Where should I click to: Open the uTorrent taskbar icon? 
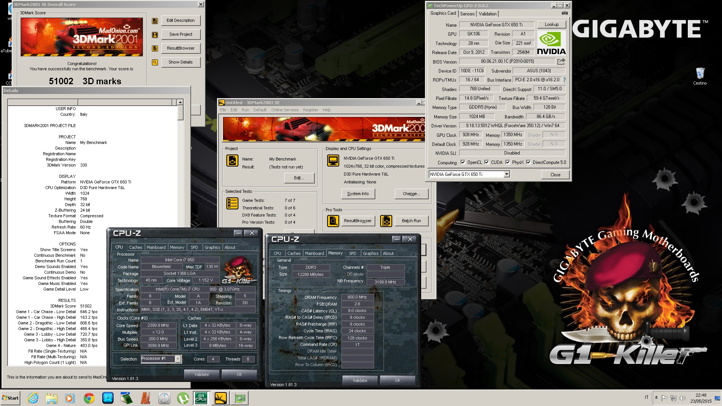tap(183, 398)
